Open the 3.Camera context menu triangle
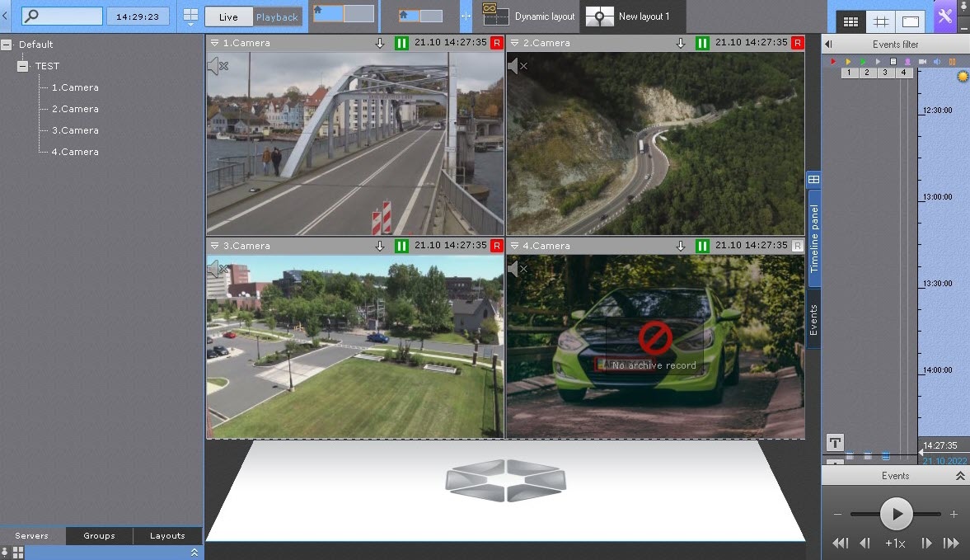Image resolution: width=970 pixels, height=560 pixels. 214,246
